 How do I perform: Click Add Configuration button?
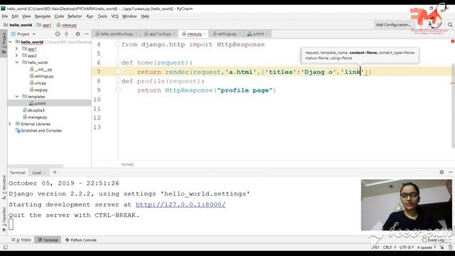tap(393, 25)
